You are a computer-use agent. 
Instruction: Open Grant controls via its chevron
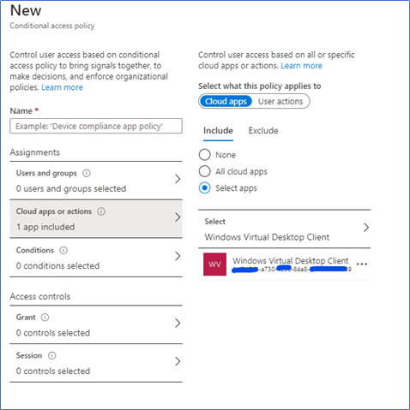178,323
